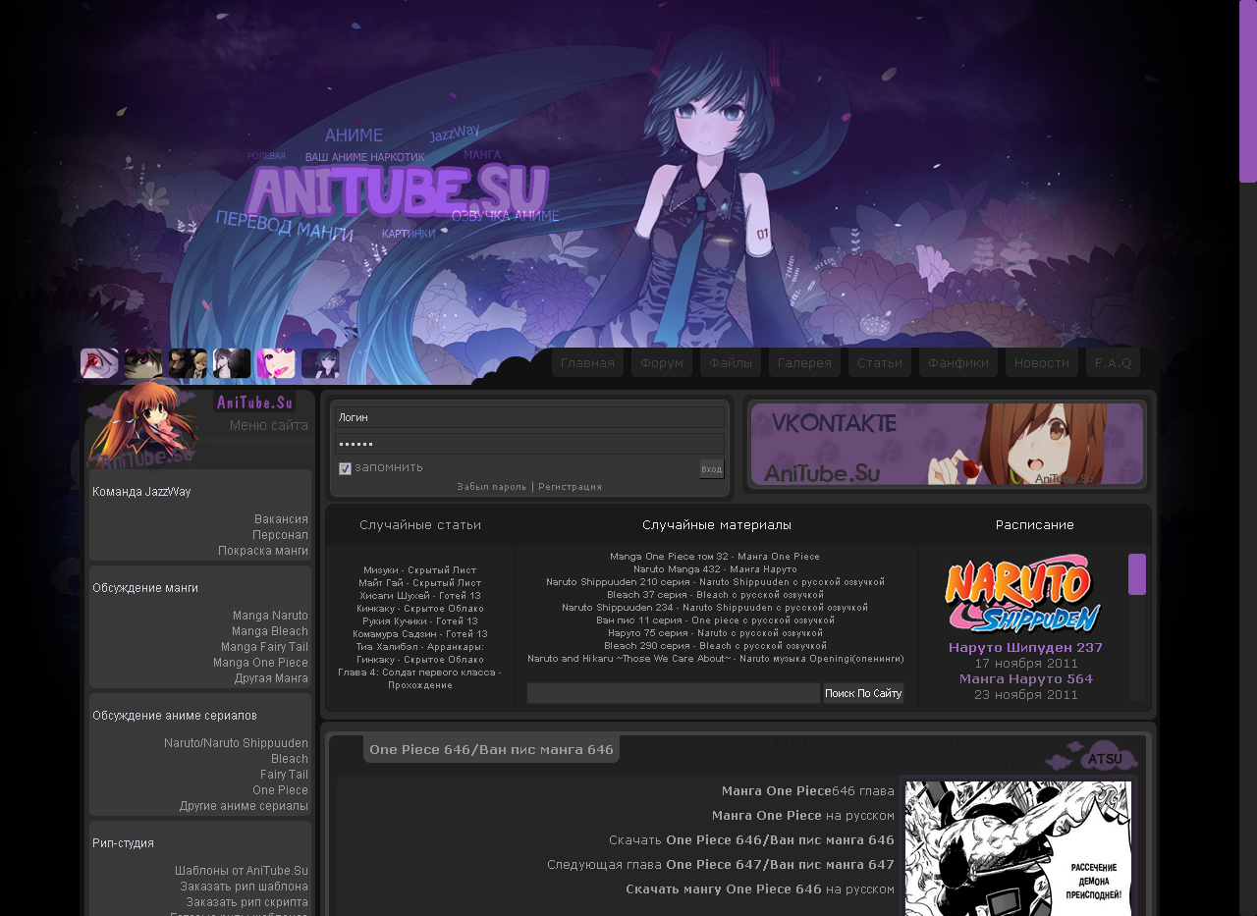Open the One Piece 646 manga cover image
Viewport: 1257px width, 916px height.
[x=1018, y=848]
